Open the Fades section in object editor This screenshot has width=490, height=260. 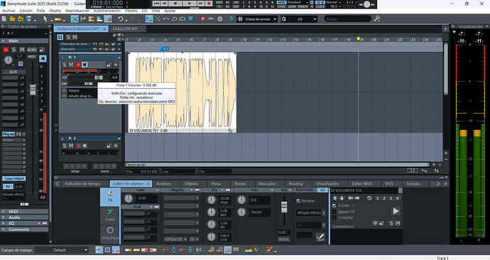point(110,215)
